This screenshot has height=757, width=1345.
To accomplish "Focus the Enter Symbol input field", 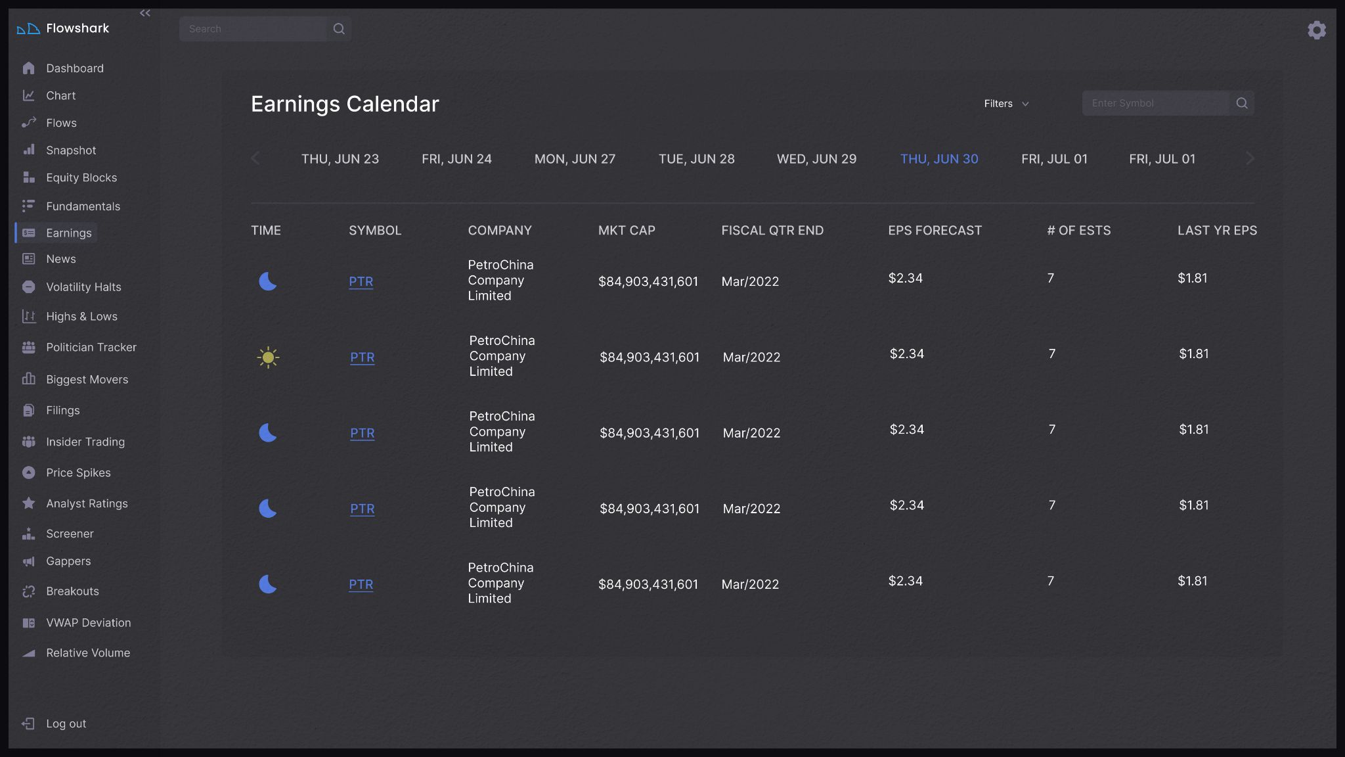I will point(1155,103).
